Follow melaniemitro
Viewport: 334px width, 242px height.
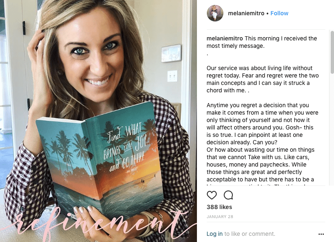tap(279, 13)
